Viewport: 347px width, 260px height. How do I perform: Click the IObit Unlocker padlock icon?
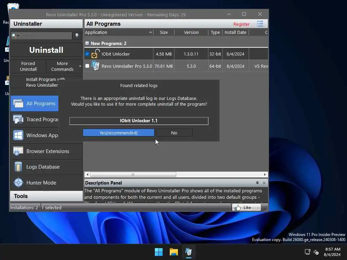95,54
